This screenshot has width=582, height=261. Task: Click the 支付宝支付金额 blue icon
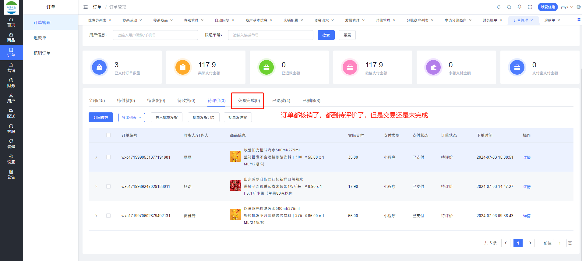[517, 67]
